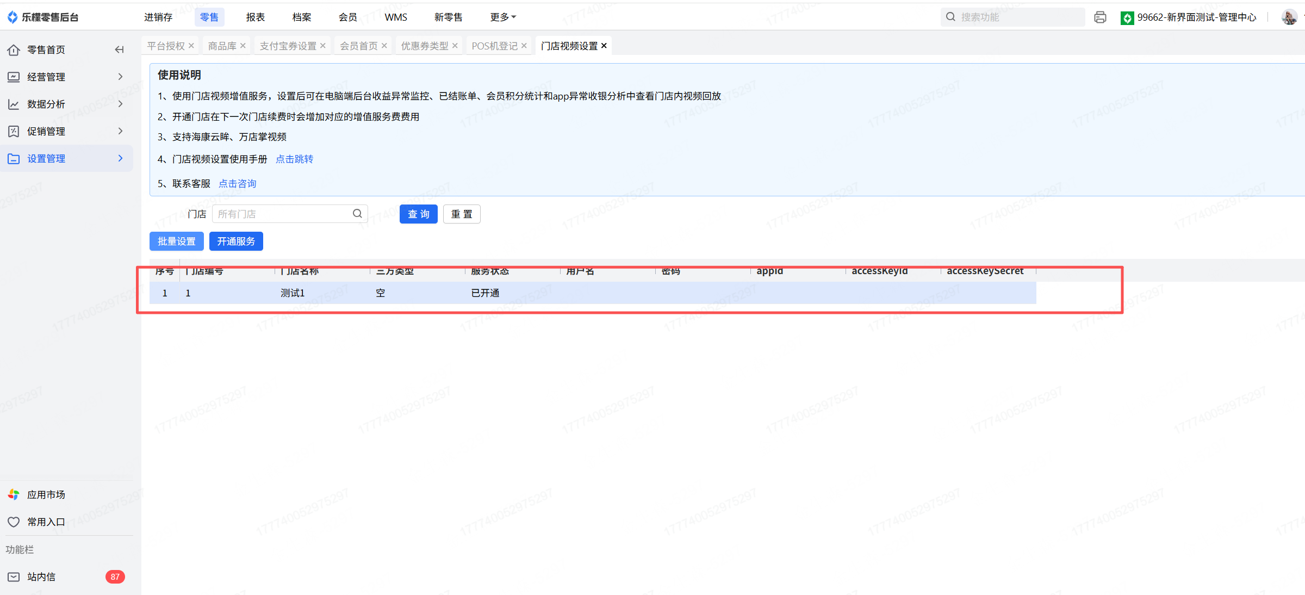The height and width of the screenshot is (595, 1305).
Task: Expand the 经营管理 menu chevron
Action: 120,77
